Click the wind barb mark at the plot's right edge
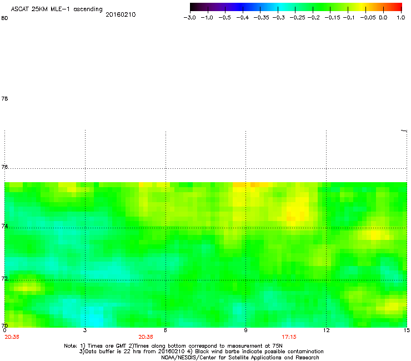This screenshot has width=411, height=361. [x=404, y=131]
